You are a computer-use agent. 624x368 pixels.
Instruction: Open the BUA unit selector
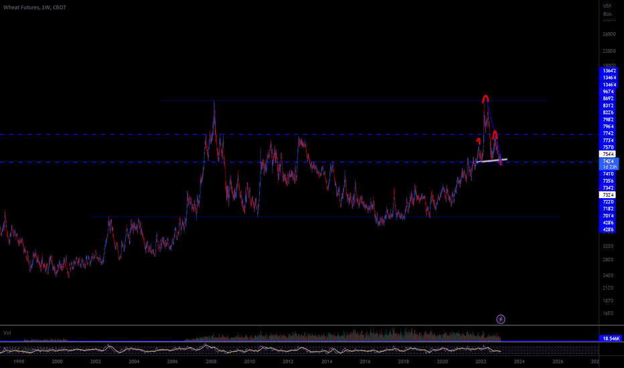click(607, 14)
